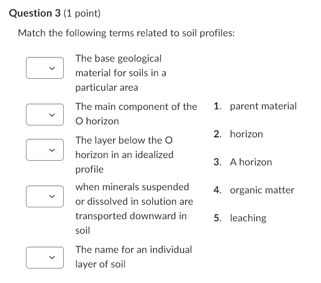Click the "(1 point)" label
Viewport: 321px width, 283px height.
point(81,13)
